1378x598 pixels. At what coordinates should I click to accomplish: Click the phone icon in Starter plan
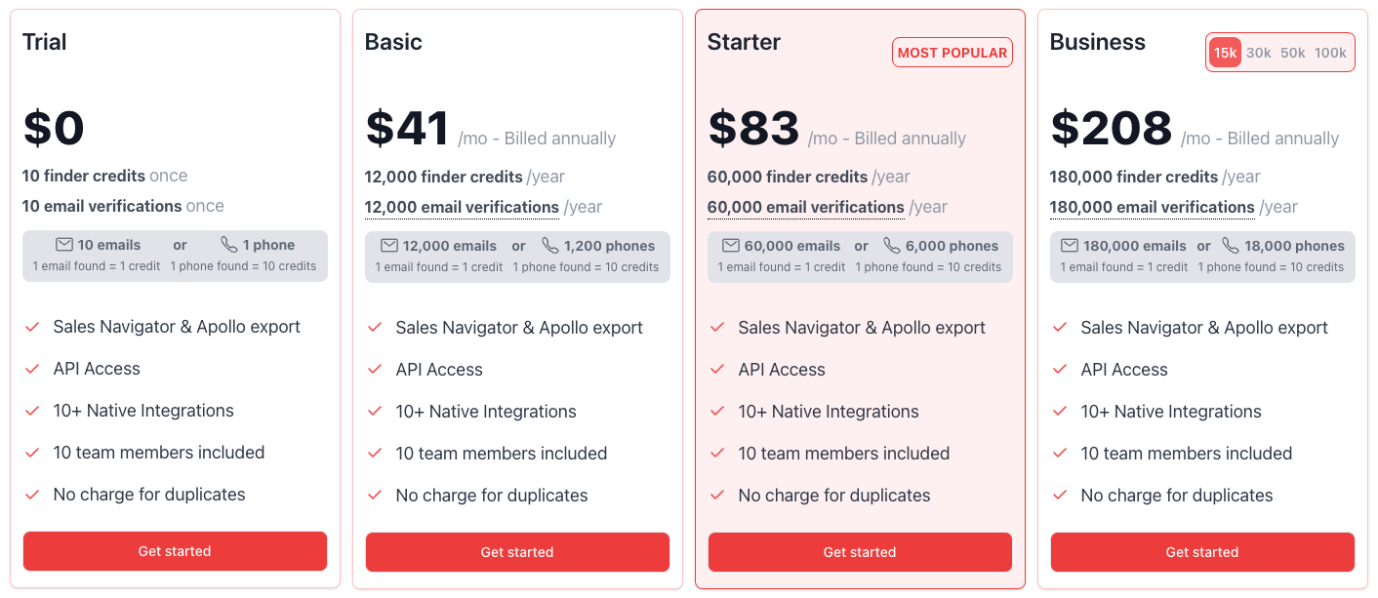coord(892,246)
